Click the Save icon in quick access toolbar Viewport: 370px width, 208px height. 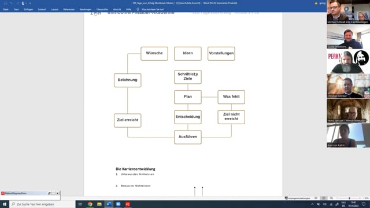coord(5,3)
